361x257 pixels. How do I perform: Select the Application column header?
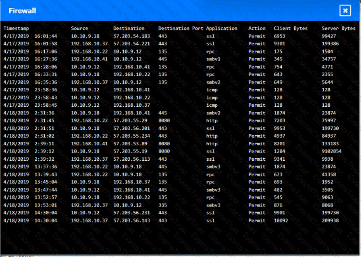[x=222, y=28]
